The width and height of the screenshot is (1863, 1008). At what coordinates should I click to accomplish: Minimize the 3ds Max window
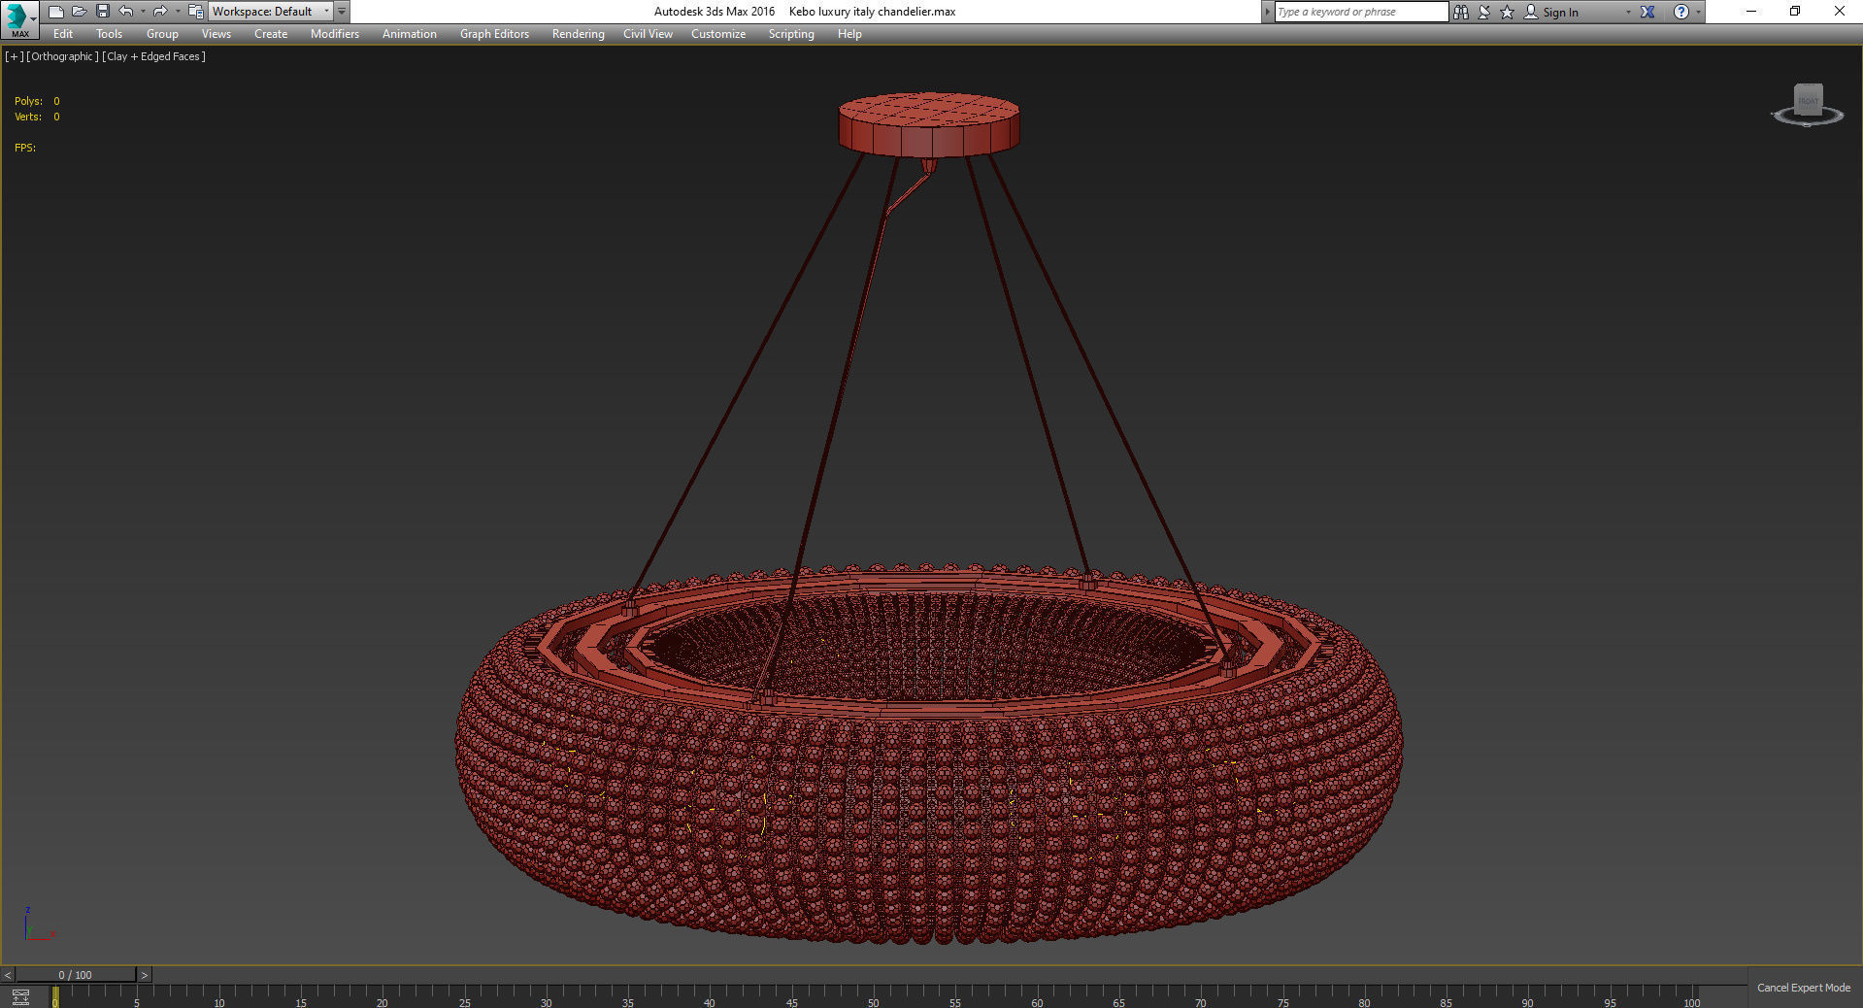pos(1751,12)
